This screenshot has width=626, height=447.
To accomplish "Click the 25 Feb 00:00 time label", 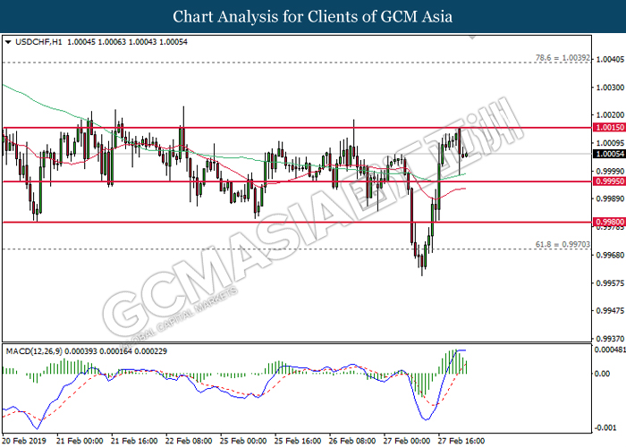I will (x=243, y=441).
